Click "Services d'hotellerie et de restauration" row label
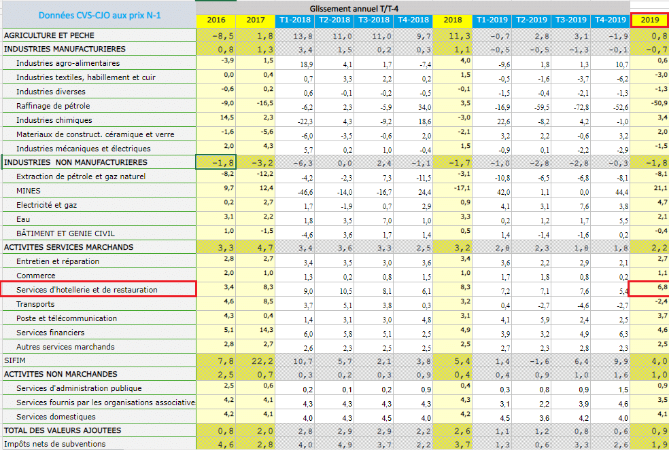 (87, 290)
